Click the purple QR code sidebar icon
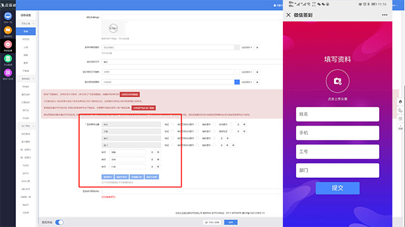The width and height of the screenshot is (405, 227). (8, 73)
